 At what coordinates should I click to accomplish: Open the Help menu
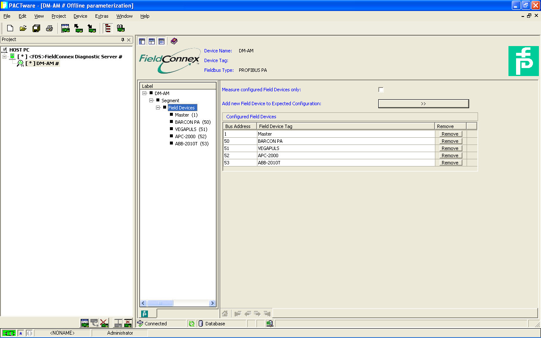[x=145, y=16]
